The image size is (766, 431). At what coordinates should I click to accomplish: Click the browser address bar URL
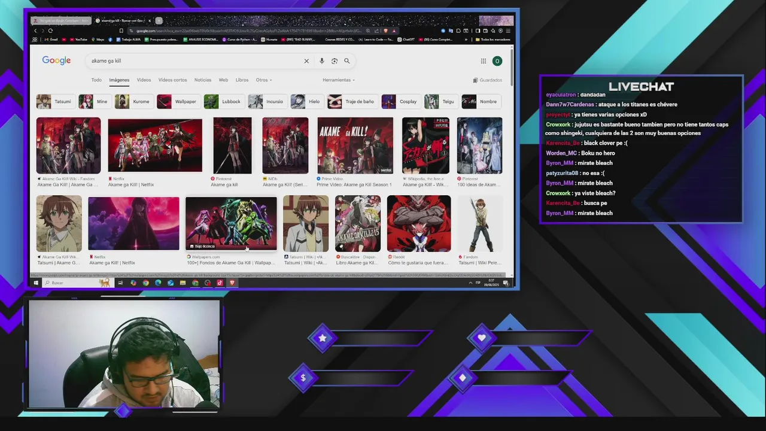coord(248,31)
